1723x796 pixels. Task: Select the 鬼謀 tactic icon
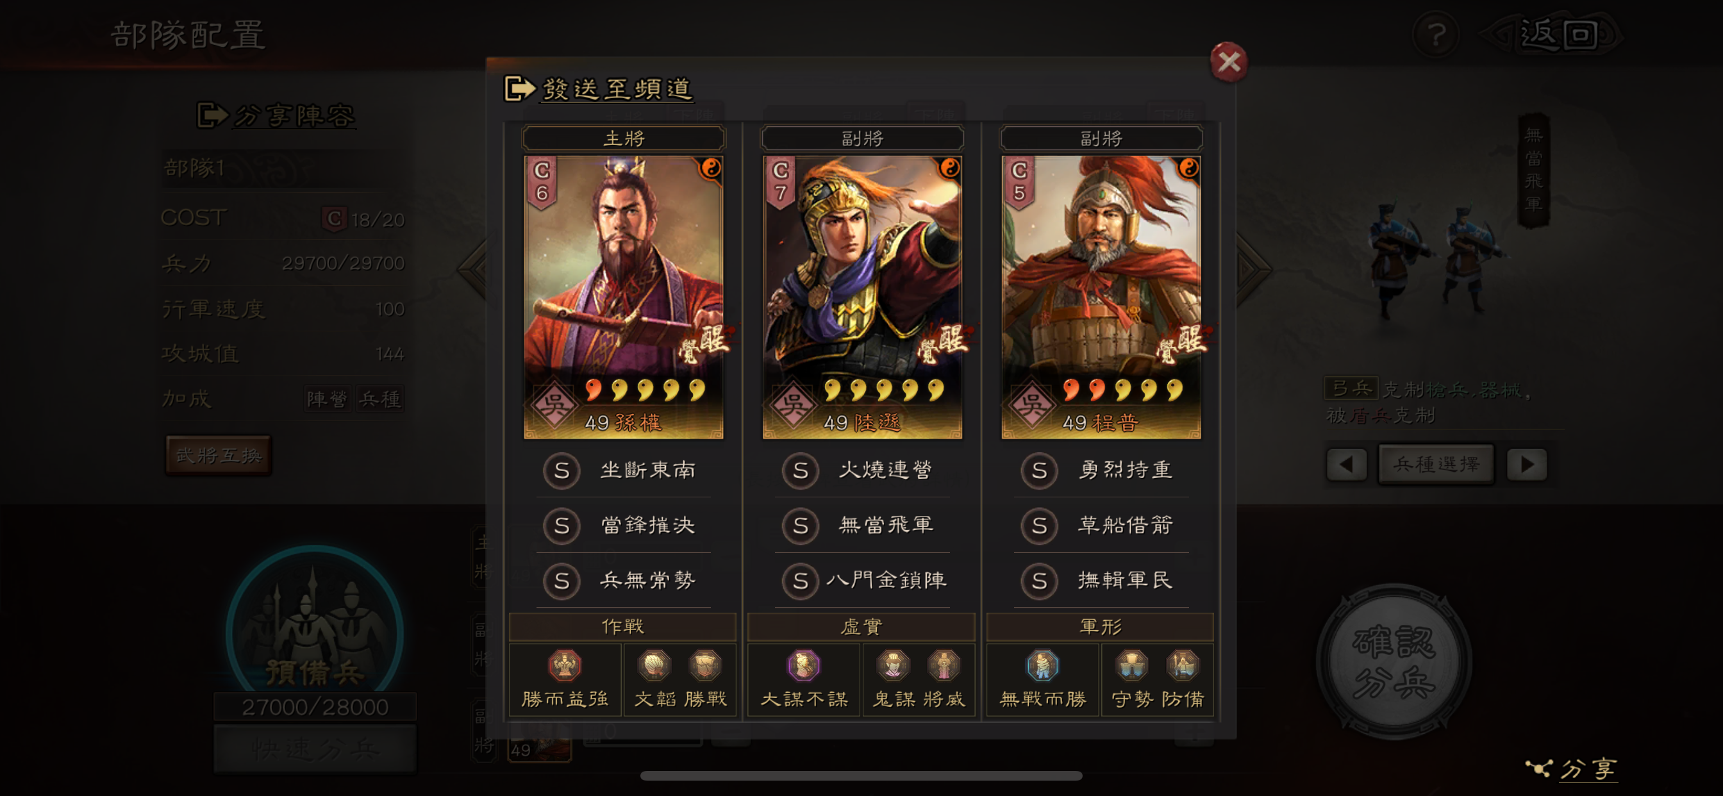coord(892,665)
